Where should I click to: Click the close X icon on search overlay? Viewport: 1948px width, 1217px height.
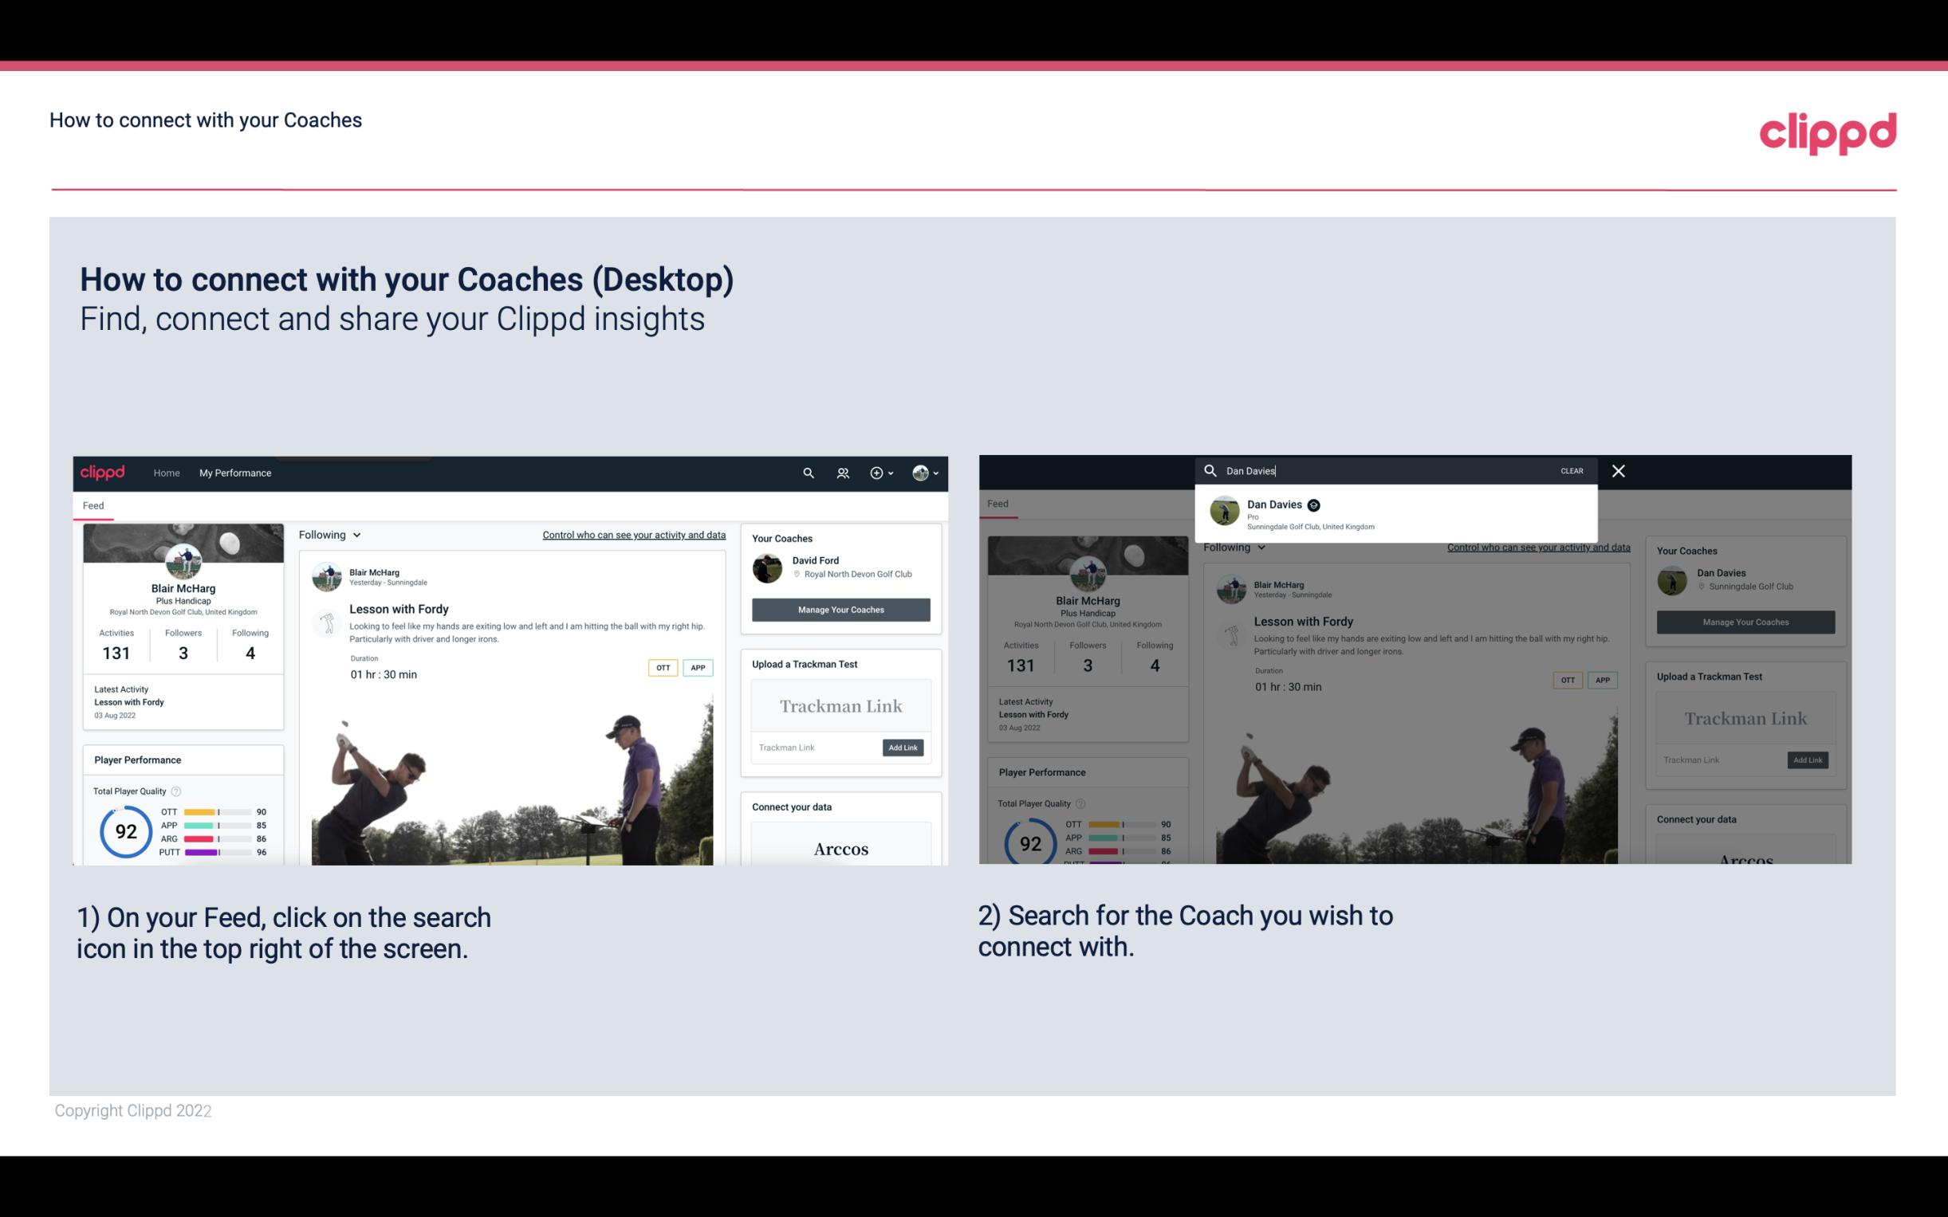[x=1615, y=469]
